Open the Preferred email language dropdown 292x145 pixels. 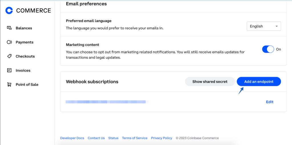(x=263, y=26)
